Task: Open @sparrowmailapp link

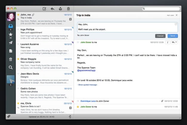Action: [x=86, y=71]
